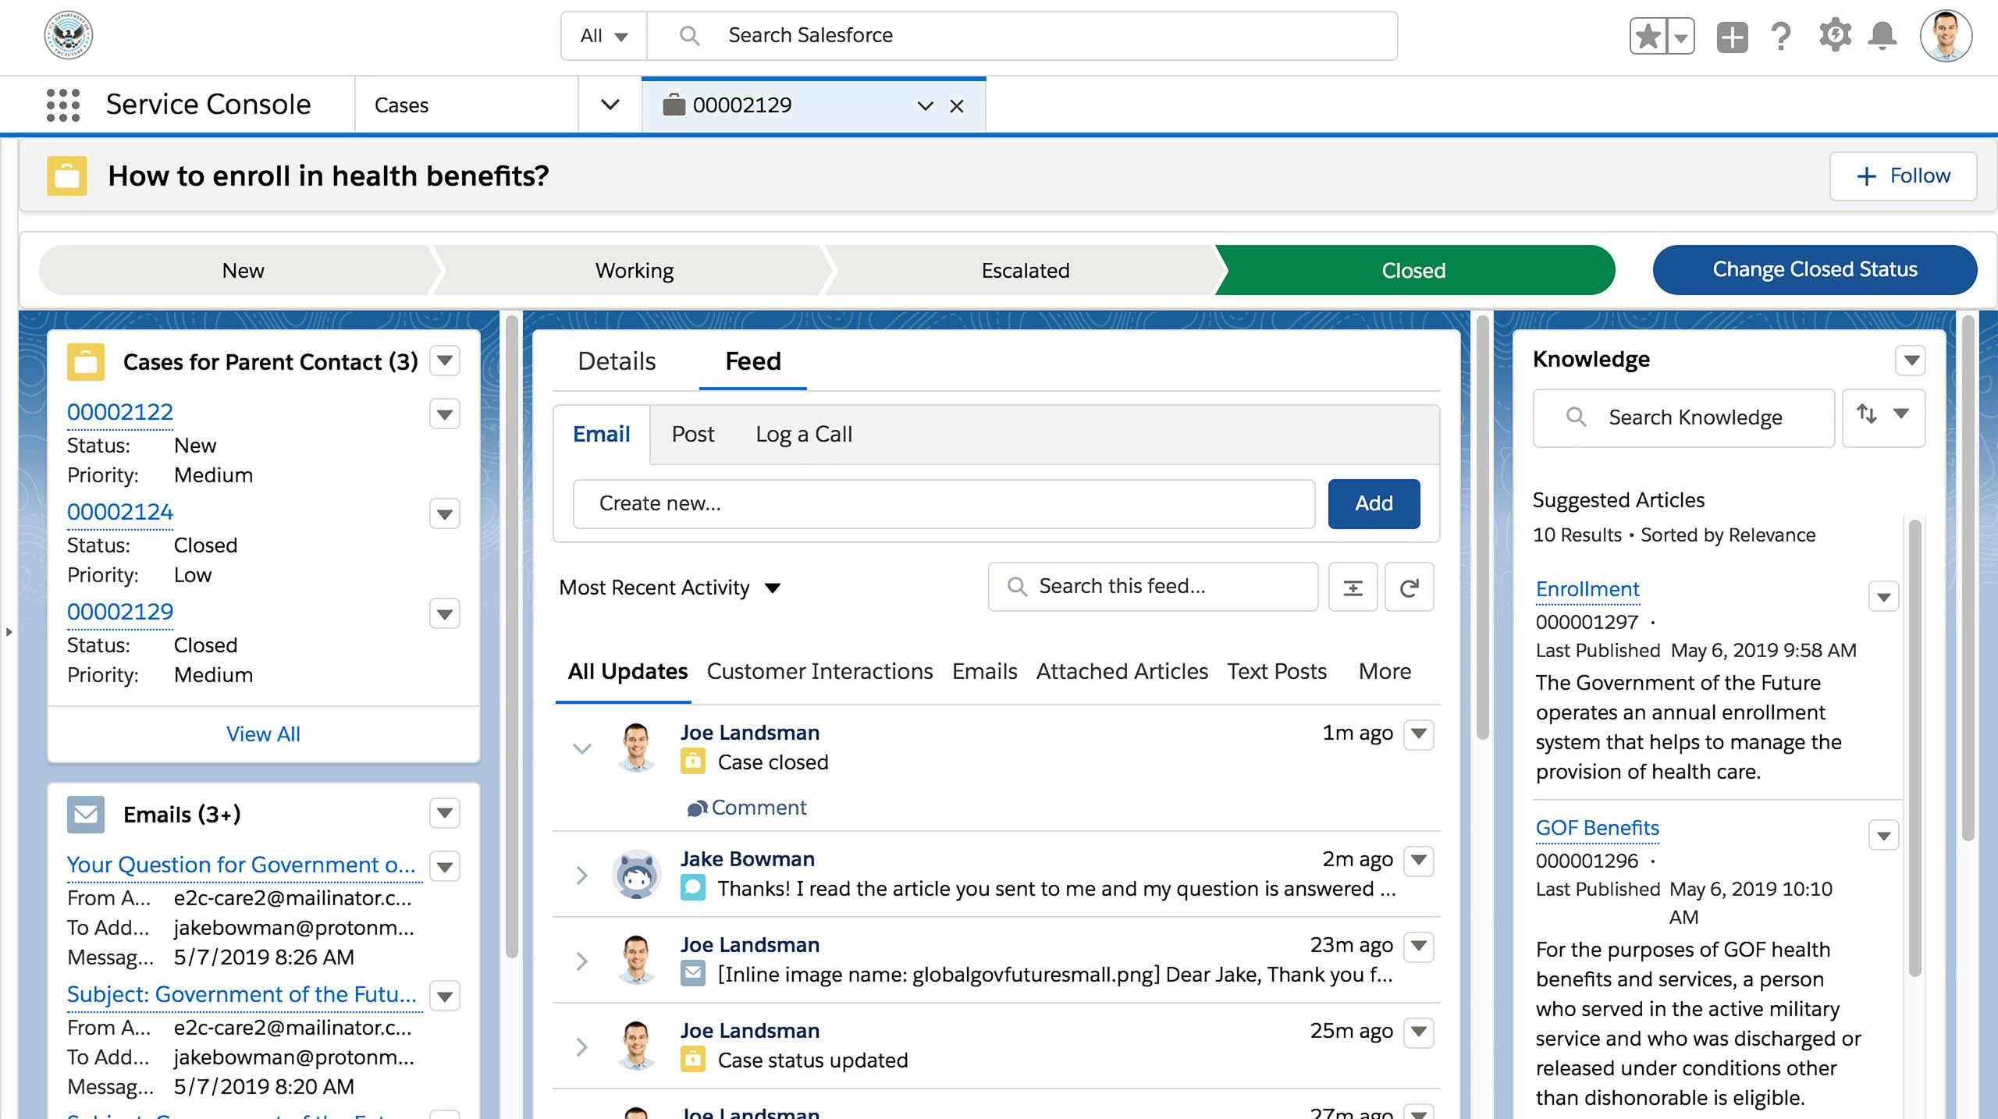Open the GOF Benefits article action menu

tap(1883, 836)
